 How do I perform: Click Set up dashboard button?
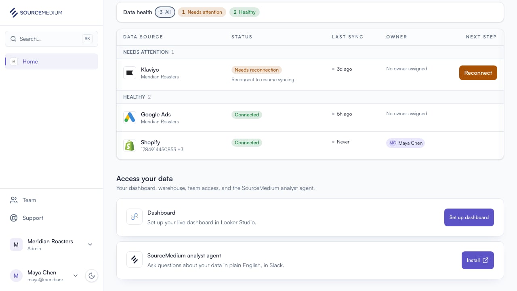(x=469, y=217)
